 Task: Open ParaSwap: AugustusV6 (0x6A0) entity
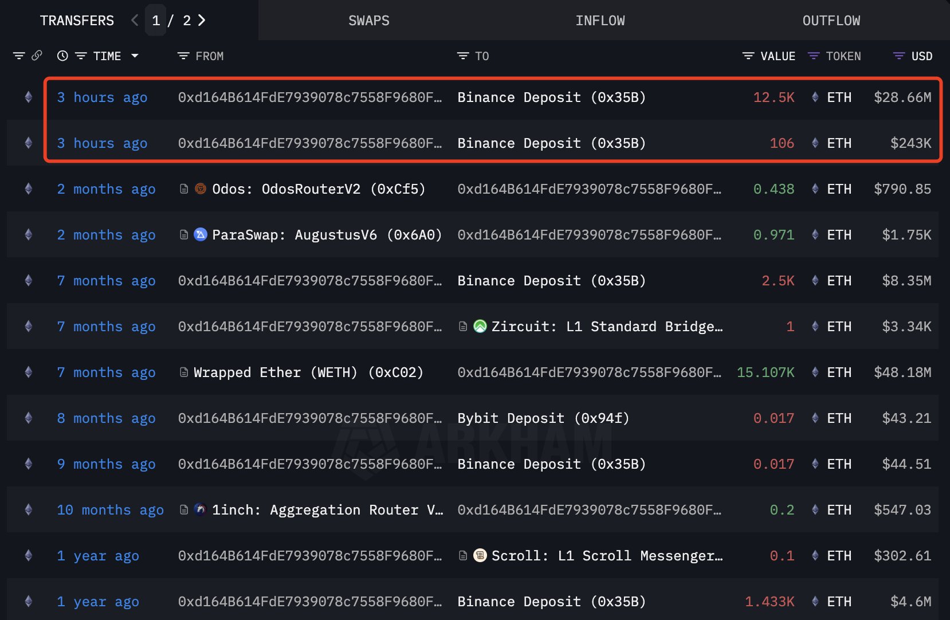click(x=327, y=235)
